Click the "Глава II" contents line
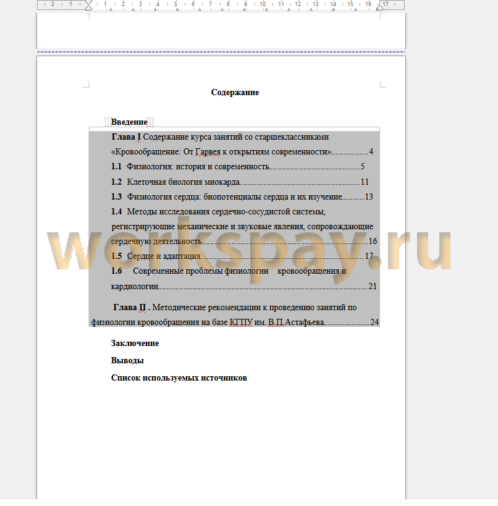This screenshot has width=498, height=506. point(235,307)
